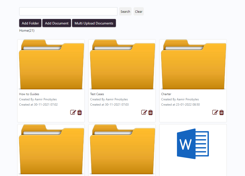Click the Search button

tap(125, 11)
